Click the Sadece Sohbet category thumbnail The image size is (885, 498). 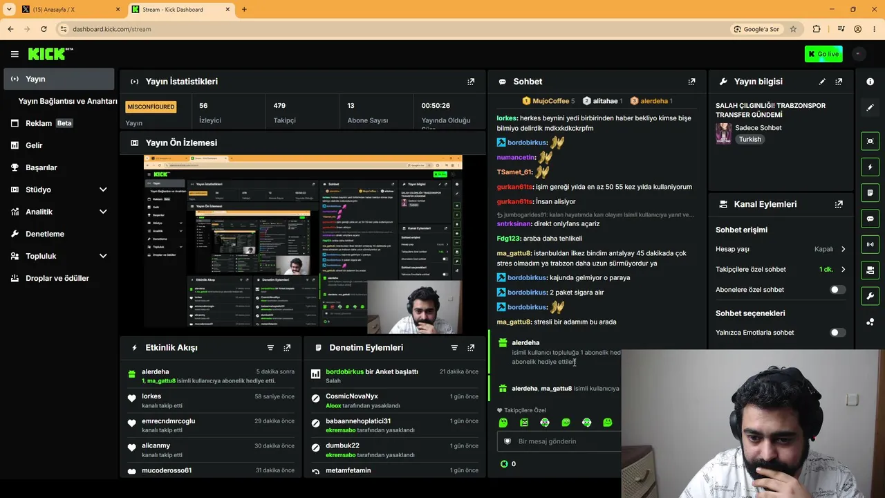[x=723, y=133]
